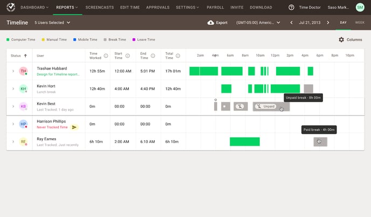Open the 5 Users Selected dropdown
Viewport: 371px width, 217px height.
tap(52, 23)
